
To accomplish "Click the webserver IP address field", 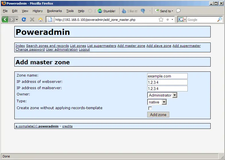I will (168, 82).
